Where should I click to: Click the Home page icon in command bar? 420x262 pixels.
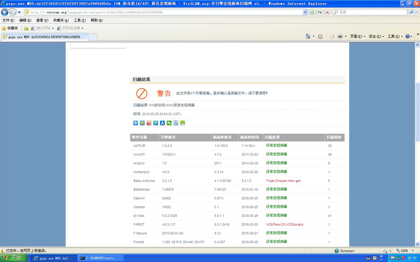pos(308,36)
